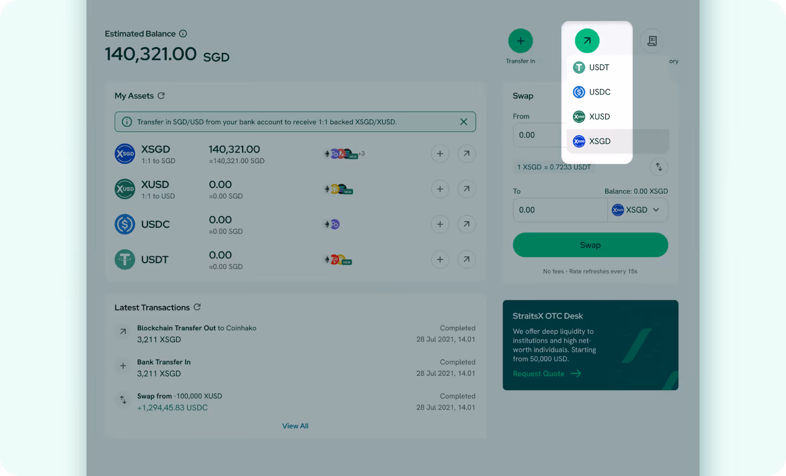
Task: Dismiss the bank transfer info banner
Action: tap(463, 122)
